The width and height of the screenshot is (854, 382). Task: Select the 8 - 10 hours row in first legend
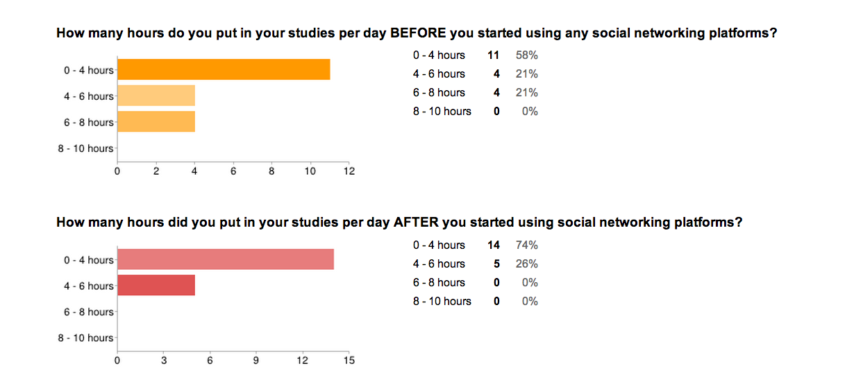pyautogui.click(x=476, y=111)
